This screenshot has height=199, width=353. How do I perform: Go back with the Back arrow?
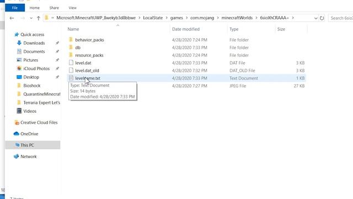point(12,18)
